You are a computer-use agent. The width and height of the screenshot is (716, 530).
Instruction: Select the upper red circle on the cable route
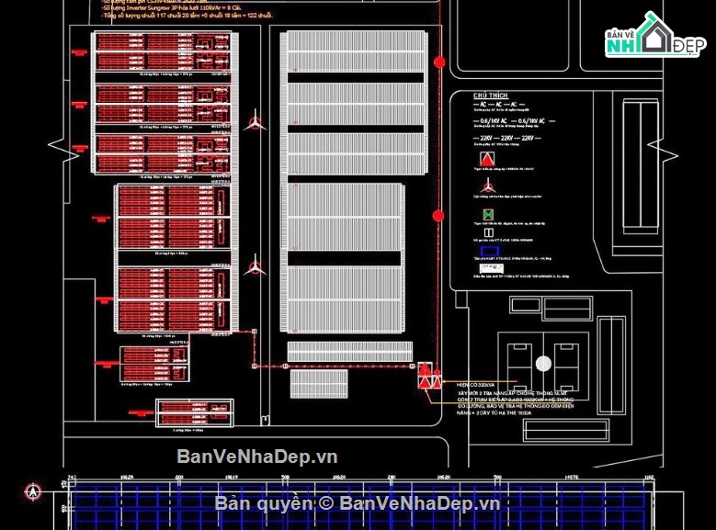(x=439, y=62)
